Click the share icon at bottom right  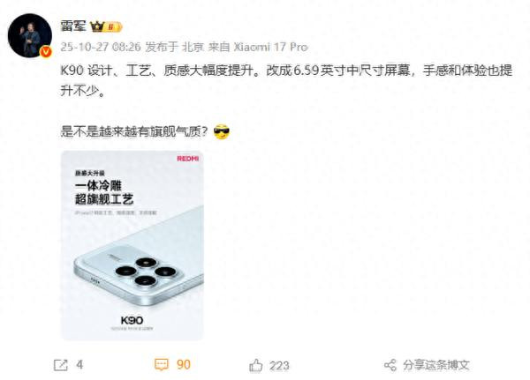(x=390, y=365)
